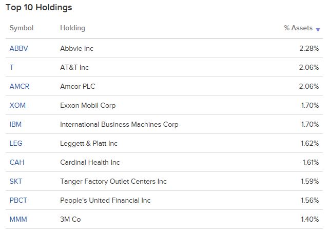Viewport: 328px width, 233px height.
Task: Select People's United Financial Inc row
Action: pos(164,200)
